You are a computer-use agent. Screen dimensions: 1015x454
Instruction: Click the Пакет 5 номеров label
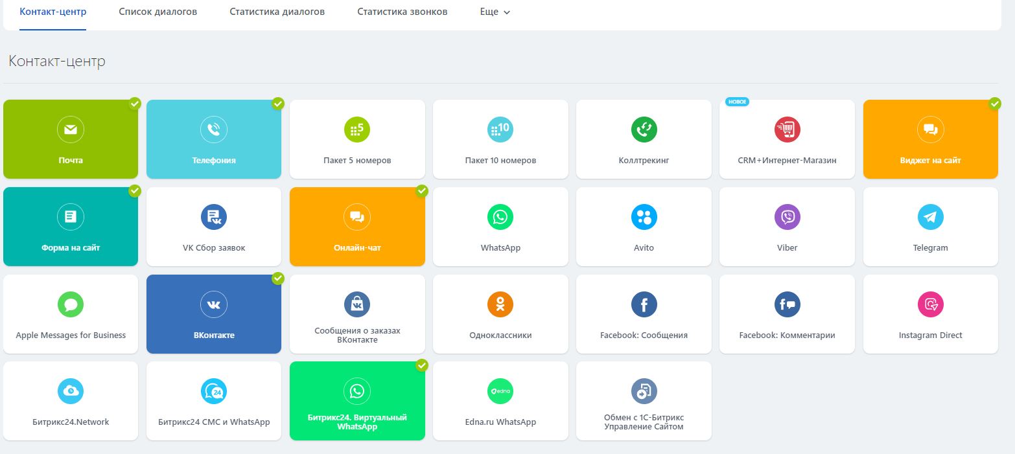[x=357, y=160]
